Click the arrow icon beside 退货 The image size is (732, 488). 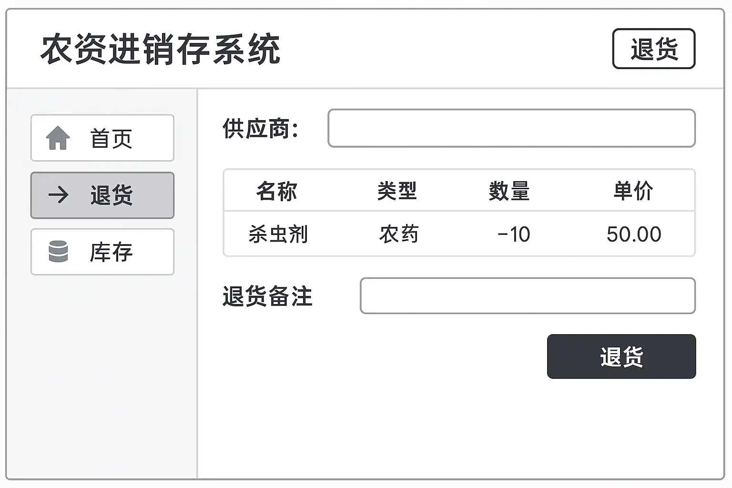58,195
